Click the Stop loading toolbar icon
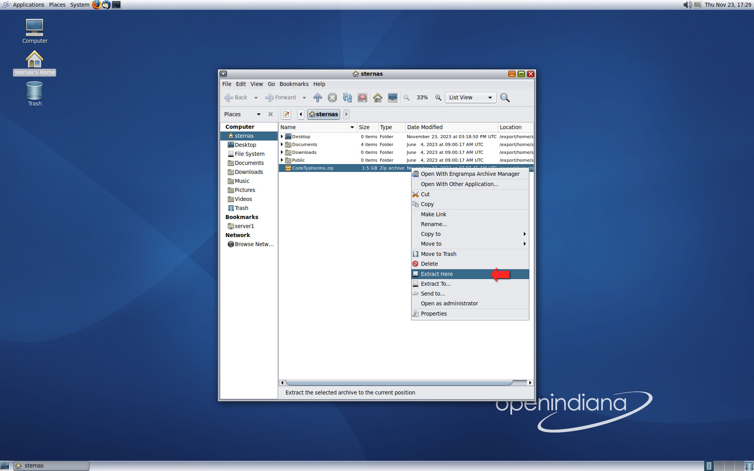The width and height of the screenshot is (754, 471). point(332,97)
